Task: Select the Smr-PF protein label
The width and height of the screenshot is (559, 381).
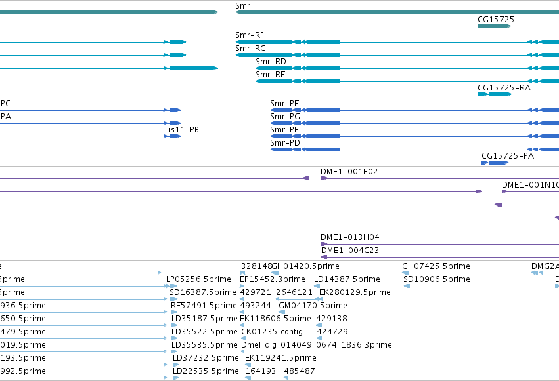Action: 284,130
